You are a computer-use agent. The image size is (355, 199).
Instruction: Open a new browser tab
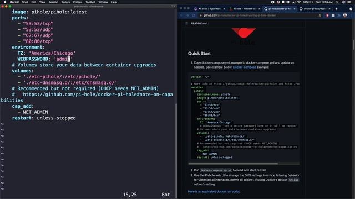[x=337, y=9]
